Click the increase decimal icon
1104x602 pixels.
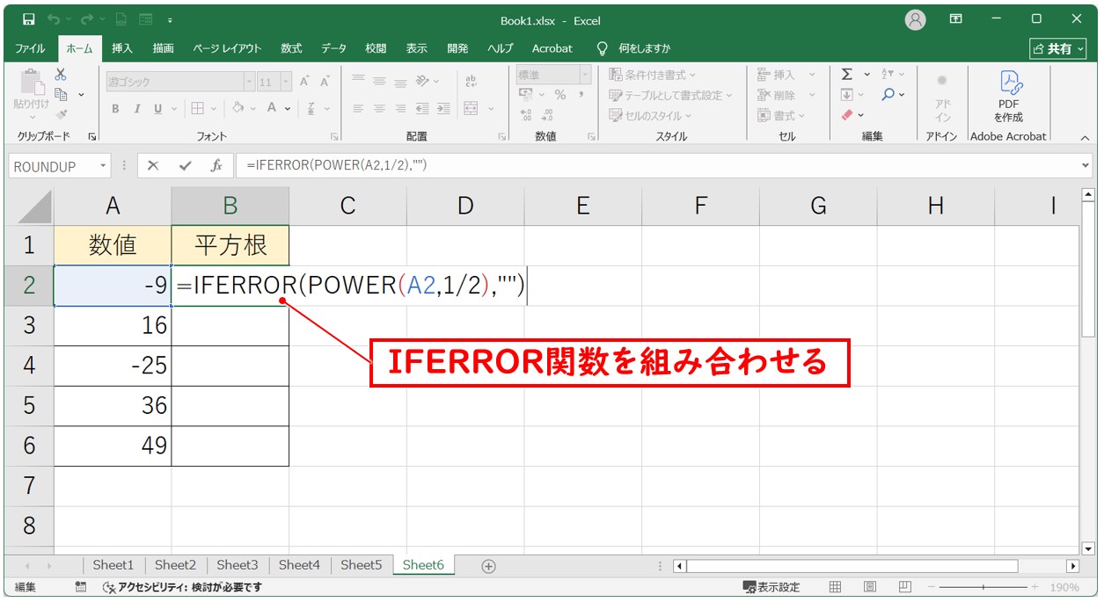point(526,113)
